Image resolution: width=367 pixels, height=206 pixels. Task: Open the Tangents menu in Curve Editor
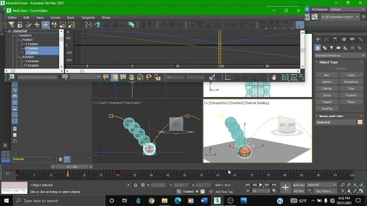(x=88, y=17)
